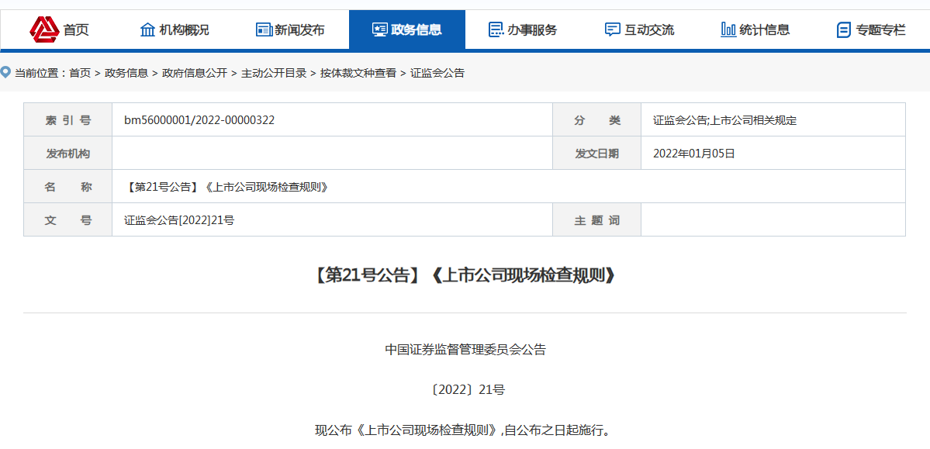Image resolution: width=930 pixels, height=449 pixels.
Task: Click the 专题专栏 document icon
Action: pos(843,29)
